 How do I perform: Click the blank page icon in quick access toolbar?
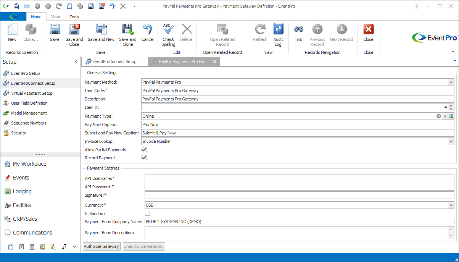(69, 6)
